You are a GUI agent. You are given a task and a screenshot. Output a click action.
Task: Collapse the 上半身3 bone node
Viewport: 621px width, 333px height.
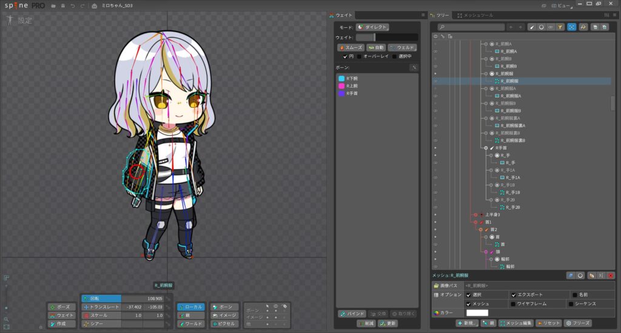(475, 215)
